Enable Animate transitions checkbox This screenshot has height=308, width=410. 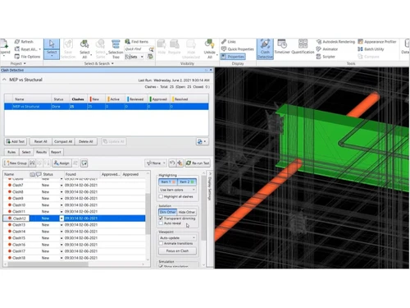(x=161, y=243)
